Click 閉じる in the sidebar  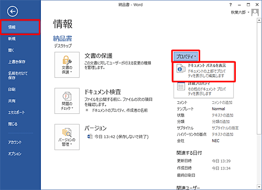[x=13, y=124]
